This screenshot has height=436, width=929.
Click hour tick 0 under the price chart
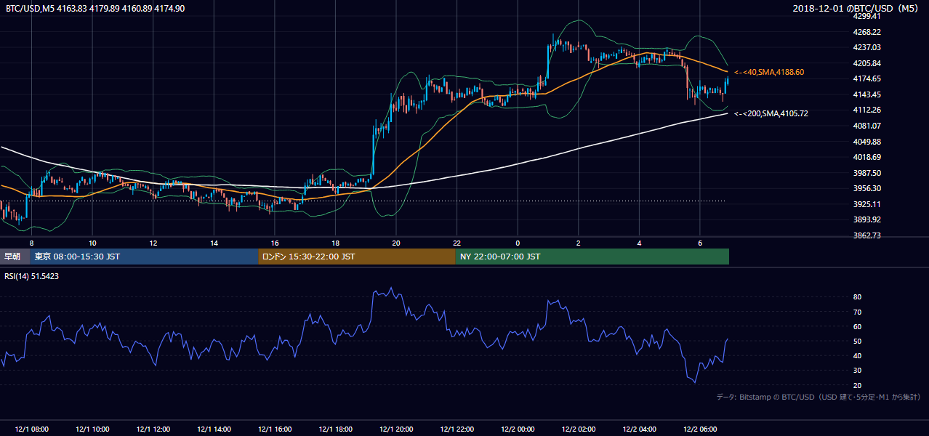(518, 243)
